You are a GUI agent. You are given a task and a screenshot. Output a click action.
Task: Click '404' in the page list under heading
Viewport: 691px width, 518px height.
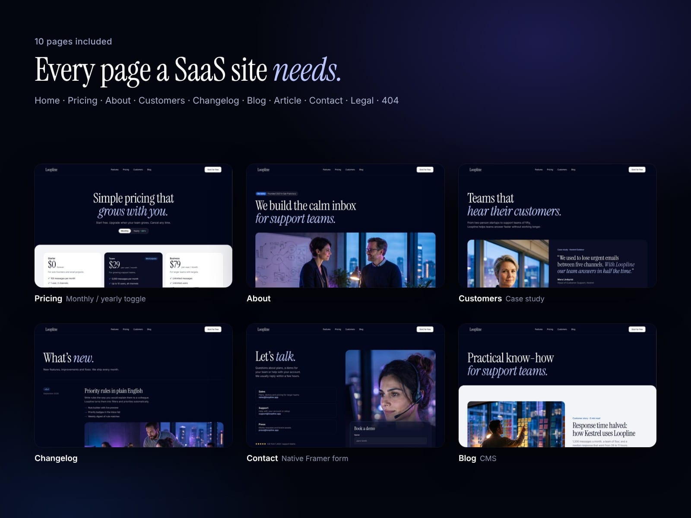pos(390,101)
